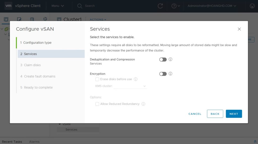
Task: Collapse the top-level inventory tree node
Action: (2, 29)
